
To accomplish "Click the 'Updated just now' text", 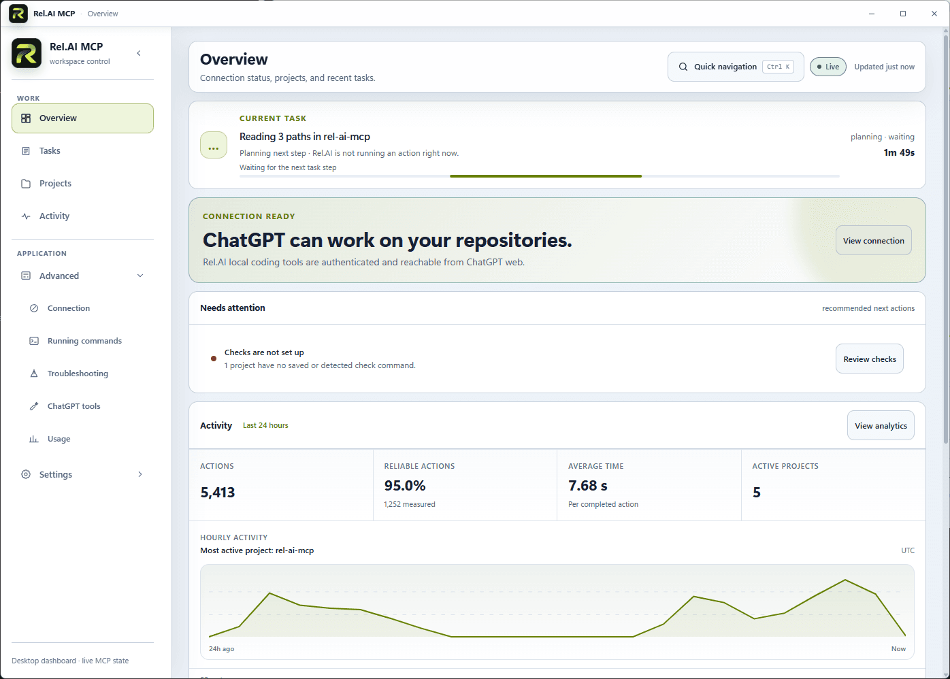I will click(884, 67).
